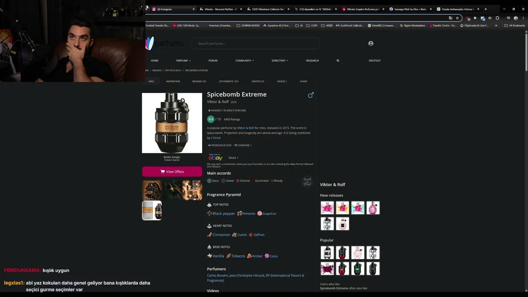Switch to the Gisada Ambassador Intense browser tab

point(457,9)
